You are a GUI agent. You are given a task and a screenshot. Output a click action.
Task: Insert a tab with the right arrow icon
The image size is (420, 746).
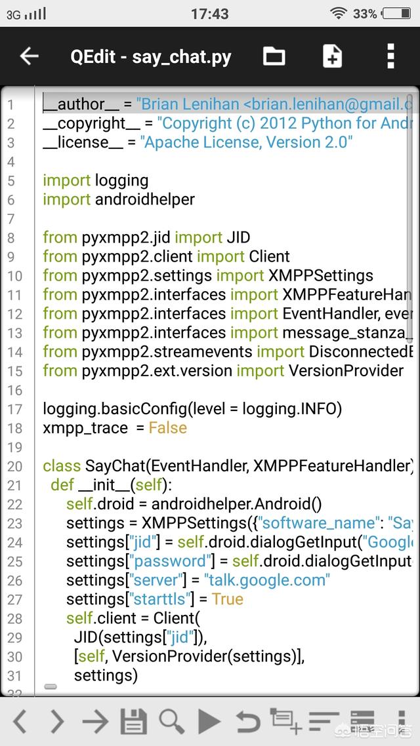(95, 722)
